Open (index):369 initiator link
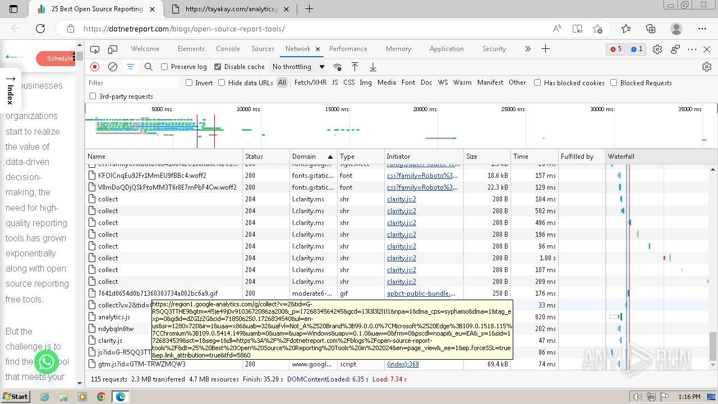This screenshot has width=718, height=404. click(403, 364)
